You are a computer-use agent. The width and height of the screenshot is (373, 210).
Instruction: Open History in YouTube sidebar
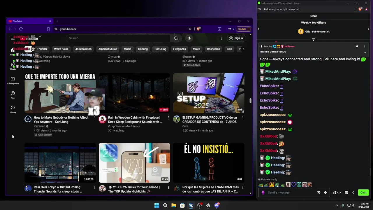click(13, 109)
